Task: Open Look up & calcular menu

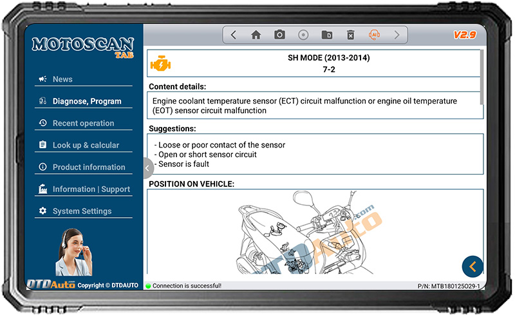Action: pos(84,146)
